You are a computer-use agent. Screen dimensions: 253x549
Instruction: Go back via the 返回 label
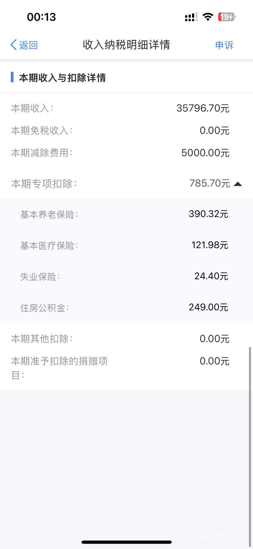[28, 45]
